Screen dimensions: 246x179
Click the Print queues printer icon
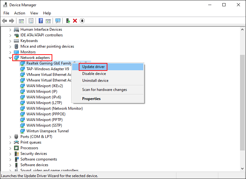(16, 142)
